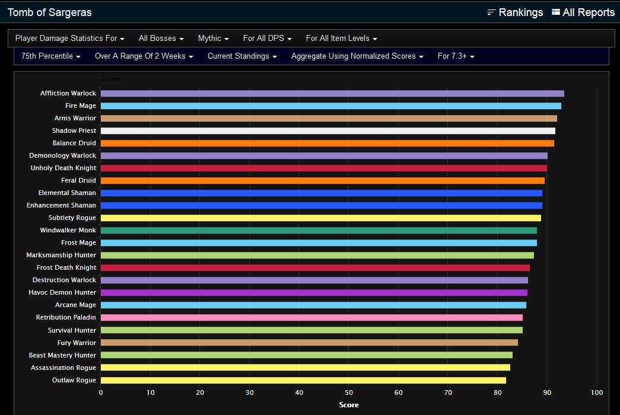Open the Rankings page link
The height and width of the screenshot is (415, 620).
(x=515, y=12)
